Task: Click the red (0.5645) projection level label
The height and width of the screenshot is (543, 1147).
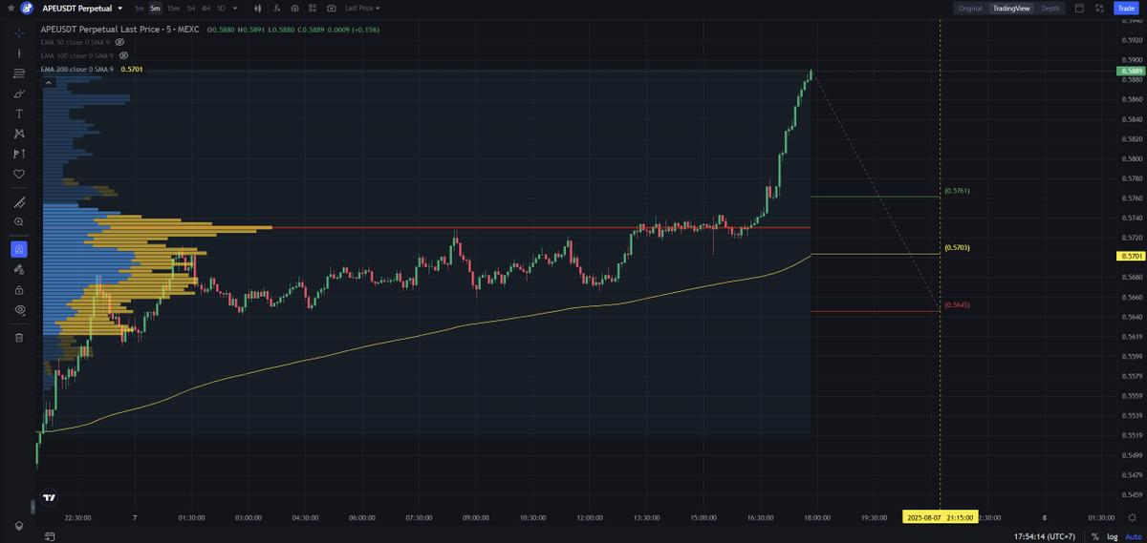Action: (x=957, y=304)
